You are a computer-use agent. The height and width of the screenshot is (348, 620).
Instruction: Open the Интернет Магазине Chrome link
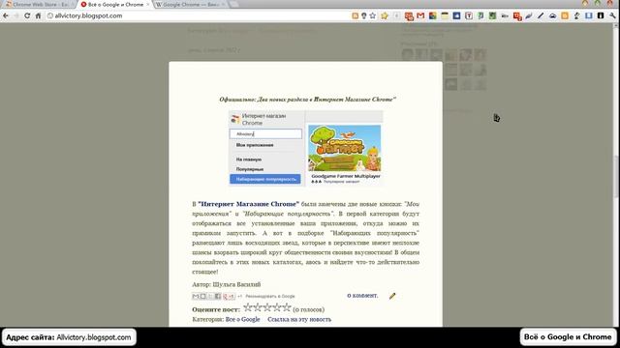248,204
